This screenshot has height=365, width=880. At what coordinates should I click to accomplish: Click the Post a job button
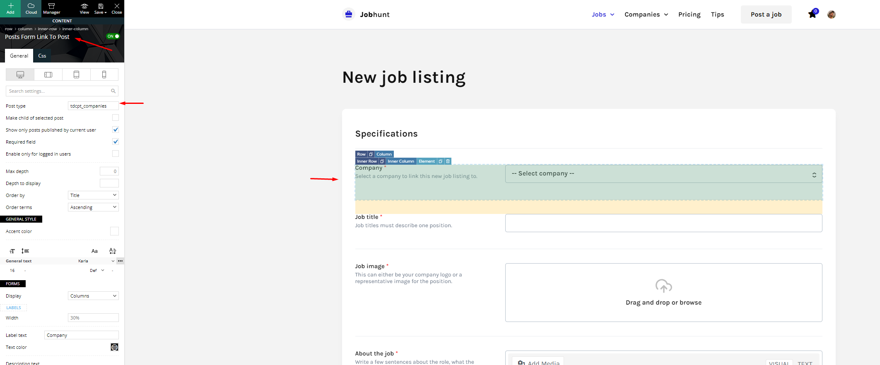[766, 14]
